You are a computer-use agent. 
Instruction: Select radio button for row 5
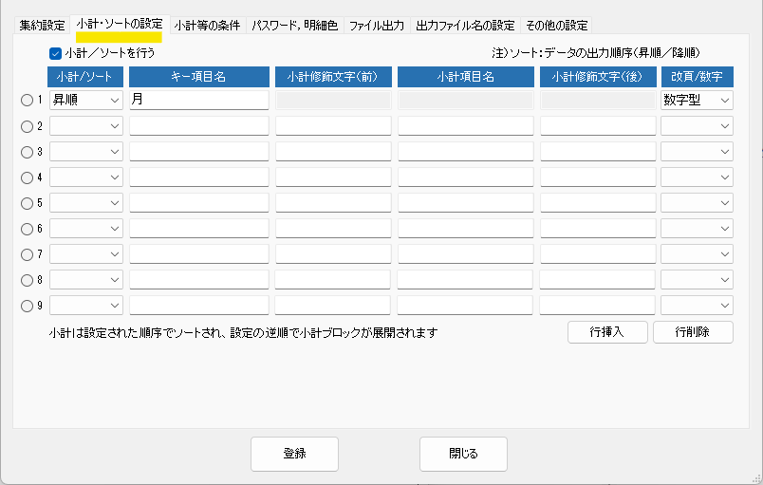[27, 202]
